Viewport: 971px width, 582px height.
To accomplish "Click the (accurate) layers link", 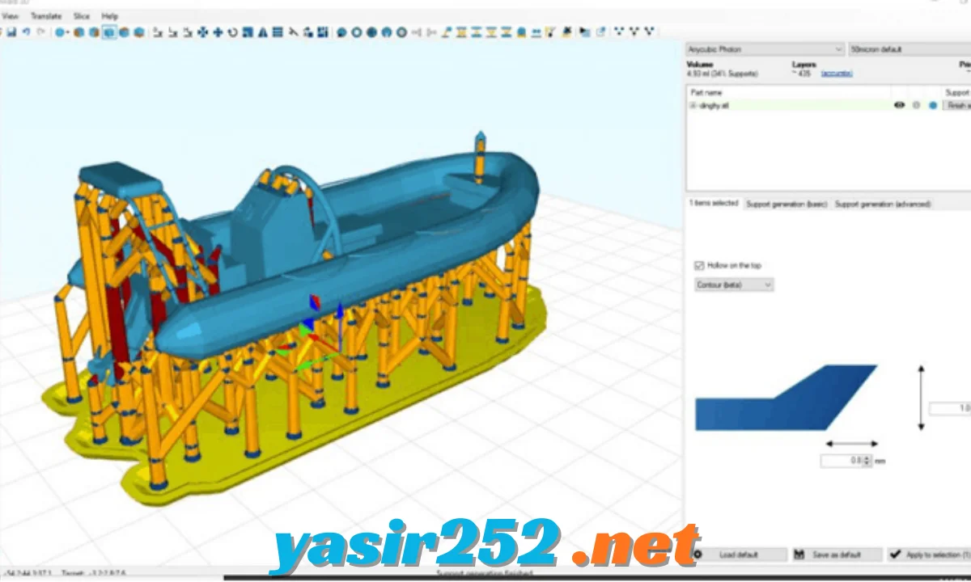I will (x=837, y=74).
